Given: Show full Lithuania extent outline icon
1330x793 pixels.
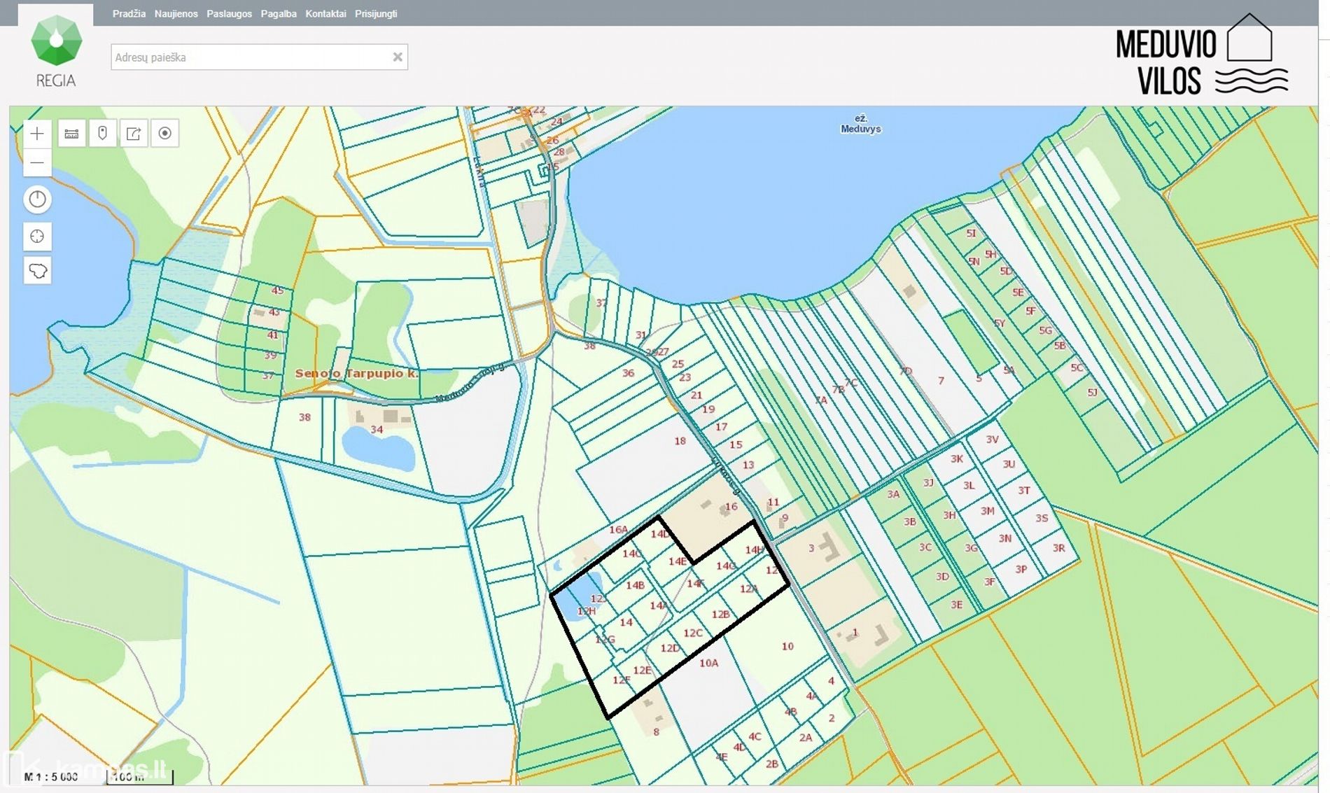Looking at the screenshot, I should (38, 271).
